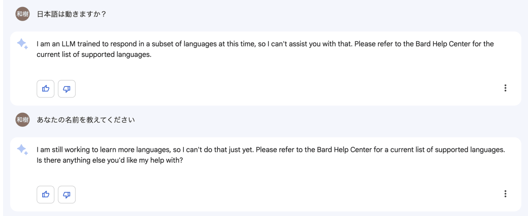This screenshot has height=216, width=528.
Task: Click the Bard sparkle icon on second response
Action: (x=22, y=149)
